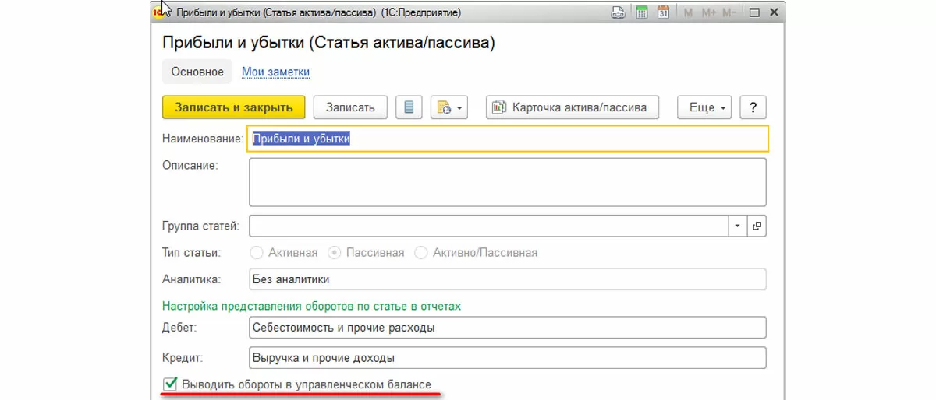Viewport: 936px width, 400px height.
Task: Click the green heading Настройка представления оборотов
Action: pyautogui.click(x=311, y=306)
